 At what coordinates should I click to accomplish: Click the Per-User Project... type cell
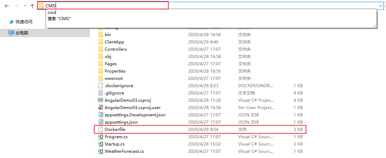pos(256,108)
